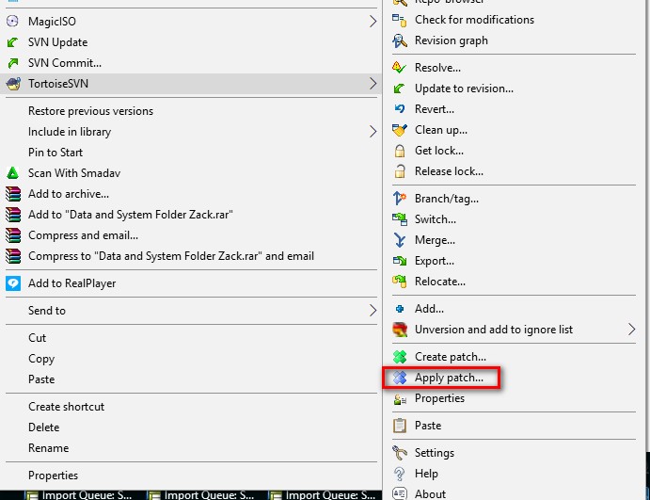This screenshot has height=500, width=650.
Task: Click the Clean up broom icon
Action: pos(400,129)
